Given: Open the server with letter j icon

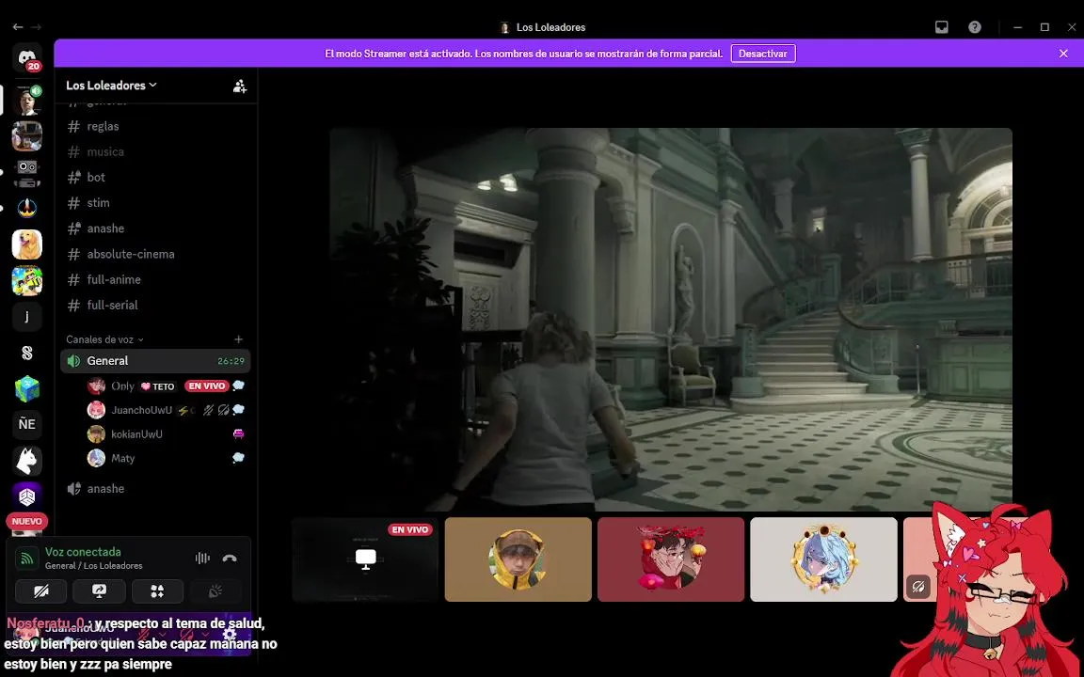Looking at the screenshot, I should 27,316.
